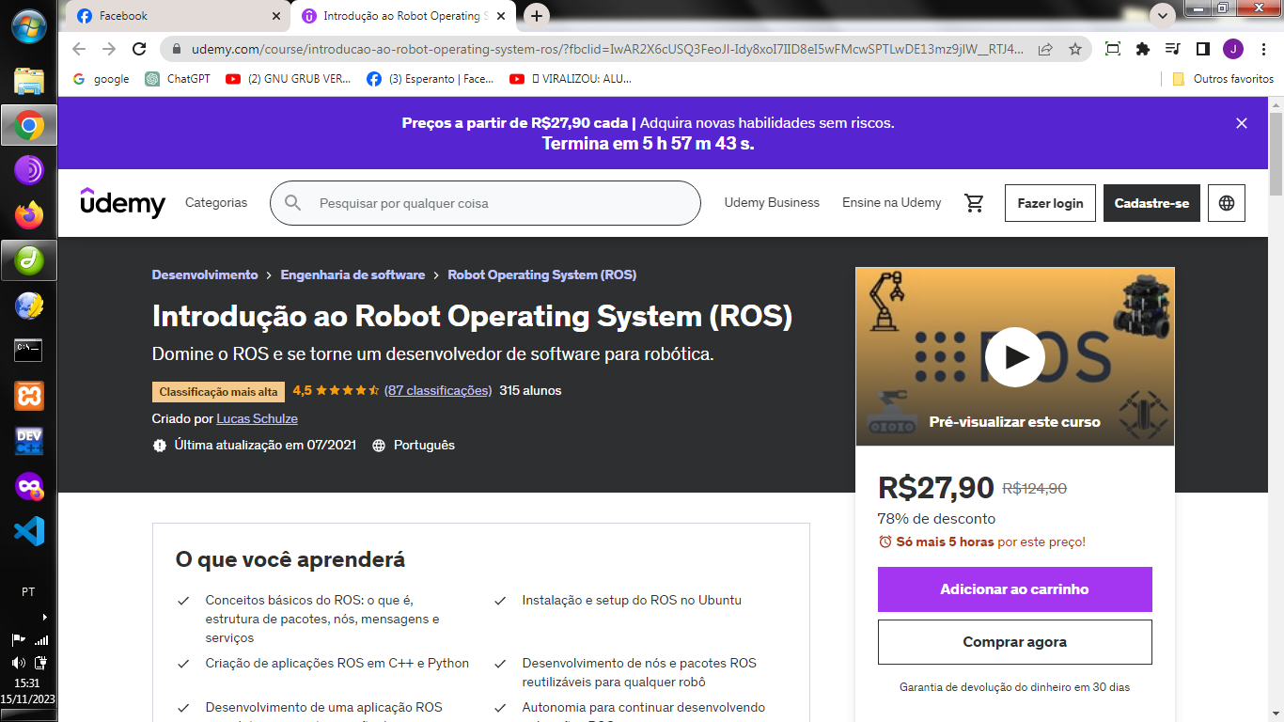Screen dimensions: 1284x722
Task: Open Chrome side panel
Action: click(1202, 49)
